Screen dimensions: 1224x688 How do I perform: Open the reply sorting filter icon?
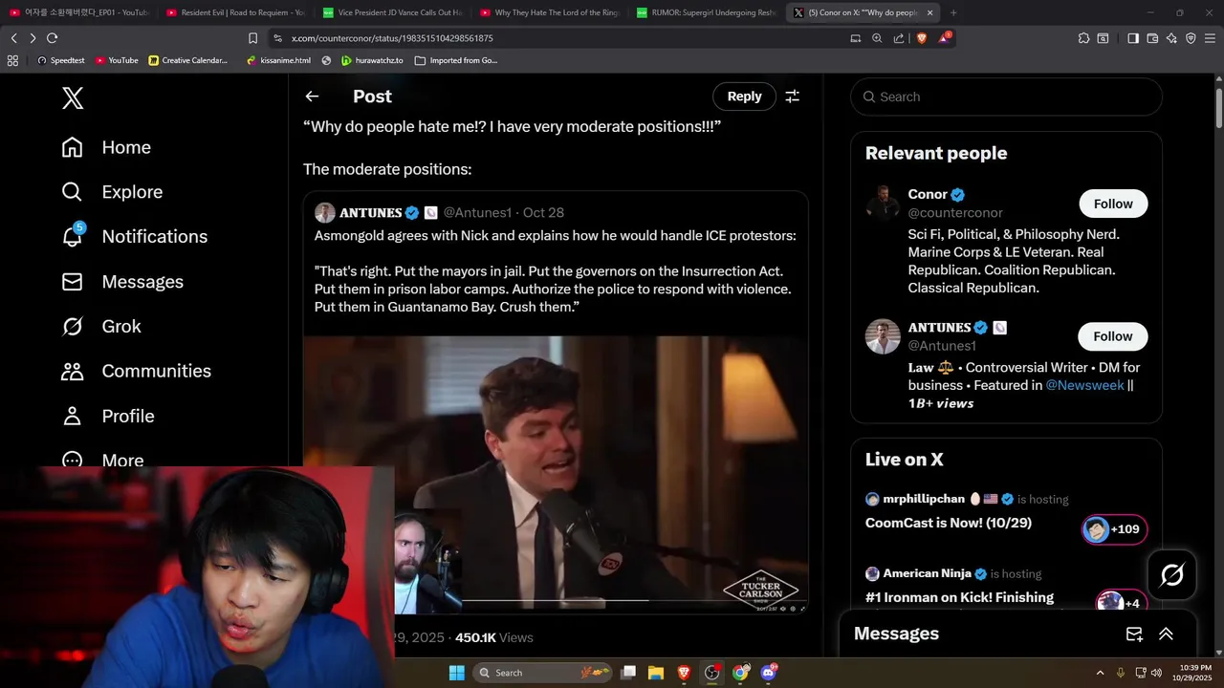pyautogui.click(x=792, y=97)
